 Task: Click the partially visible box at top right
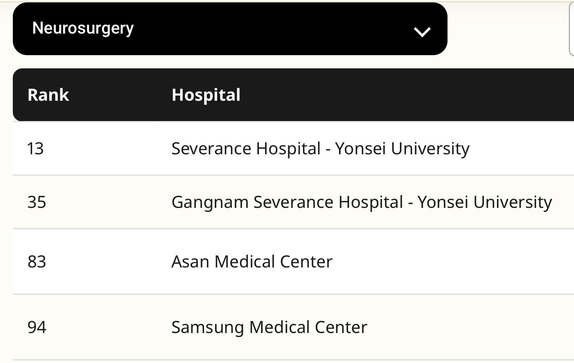click(x=571, y=29)
